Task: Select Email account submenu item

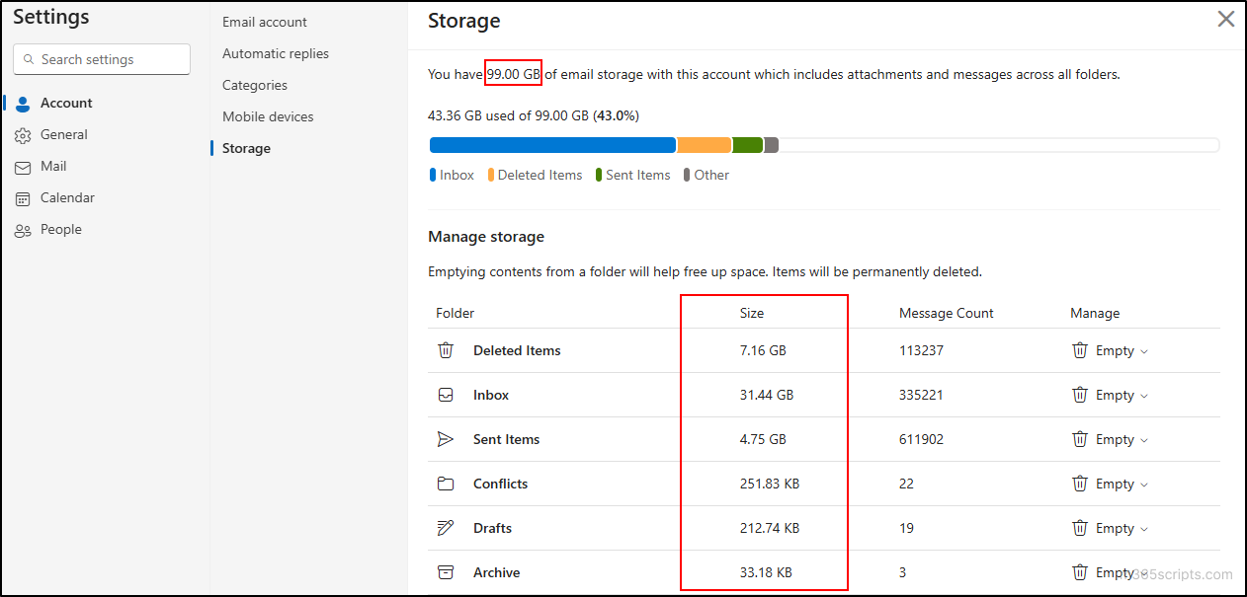Action: click(x=264, y=22)
